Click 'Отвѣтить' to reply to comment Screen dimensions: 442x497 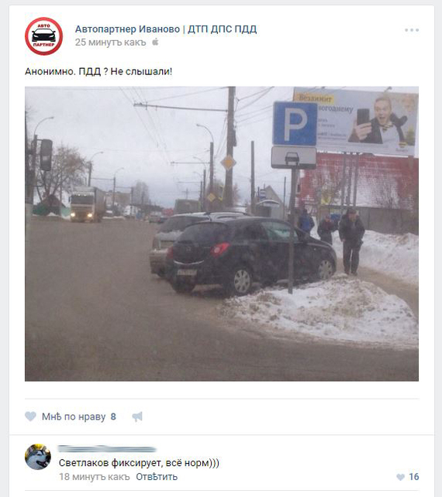pyautogui.click(x=157, y=477)
